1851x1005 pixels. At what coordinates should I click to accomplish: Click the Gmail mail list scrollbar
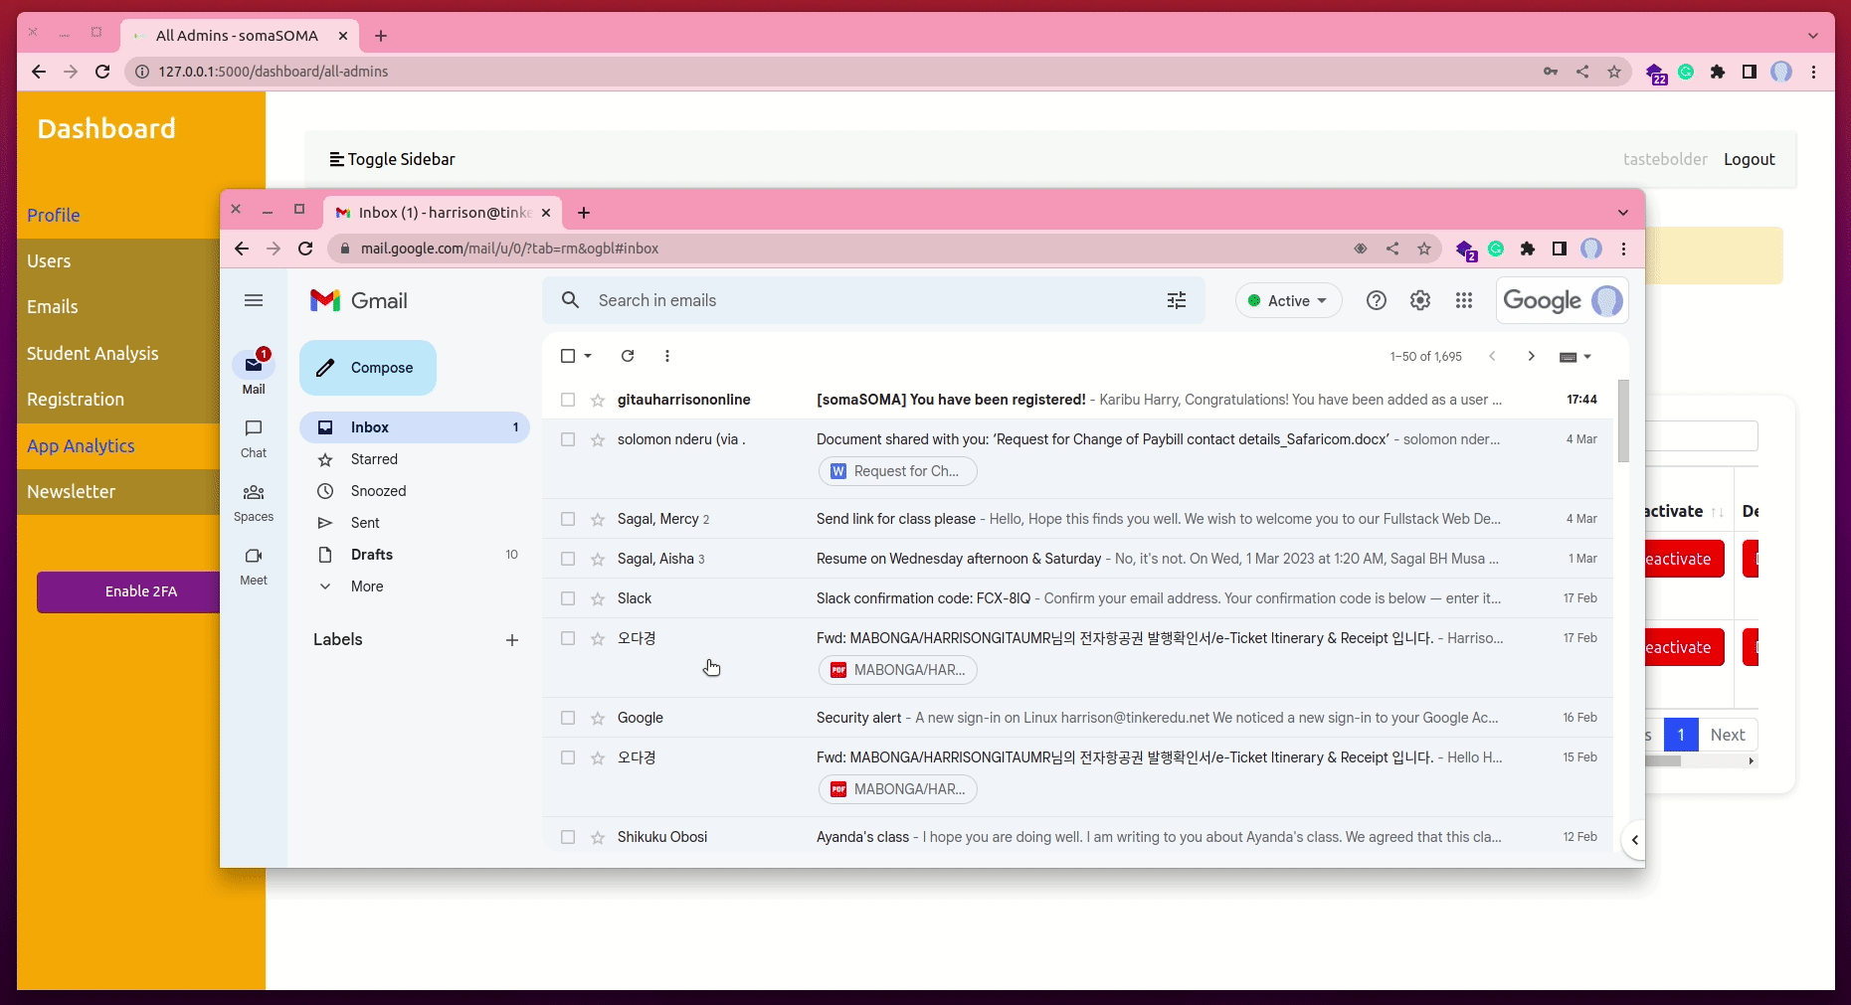pyautogui.click(x=1623, y=421)
